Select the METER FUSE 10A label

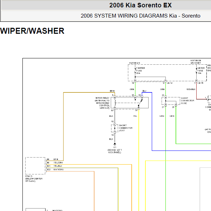201,71
